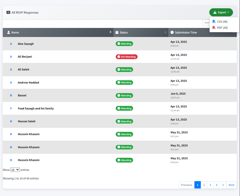Click the Attending badge for Alex Sayegh
This screenshot has height=196, width=240.
pyautogui.click(x=124, y=44)
